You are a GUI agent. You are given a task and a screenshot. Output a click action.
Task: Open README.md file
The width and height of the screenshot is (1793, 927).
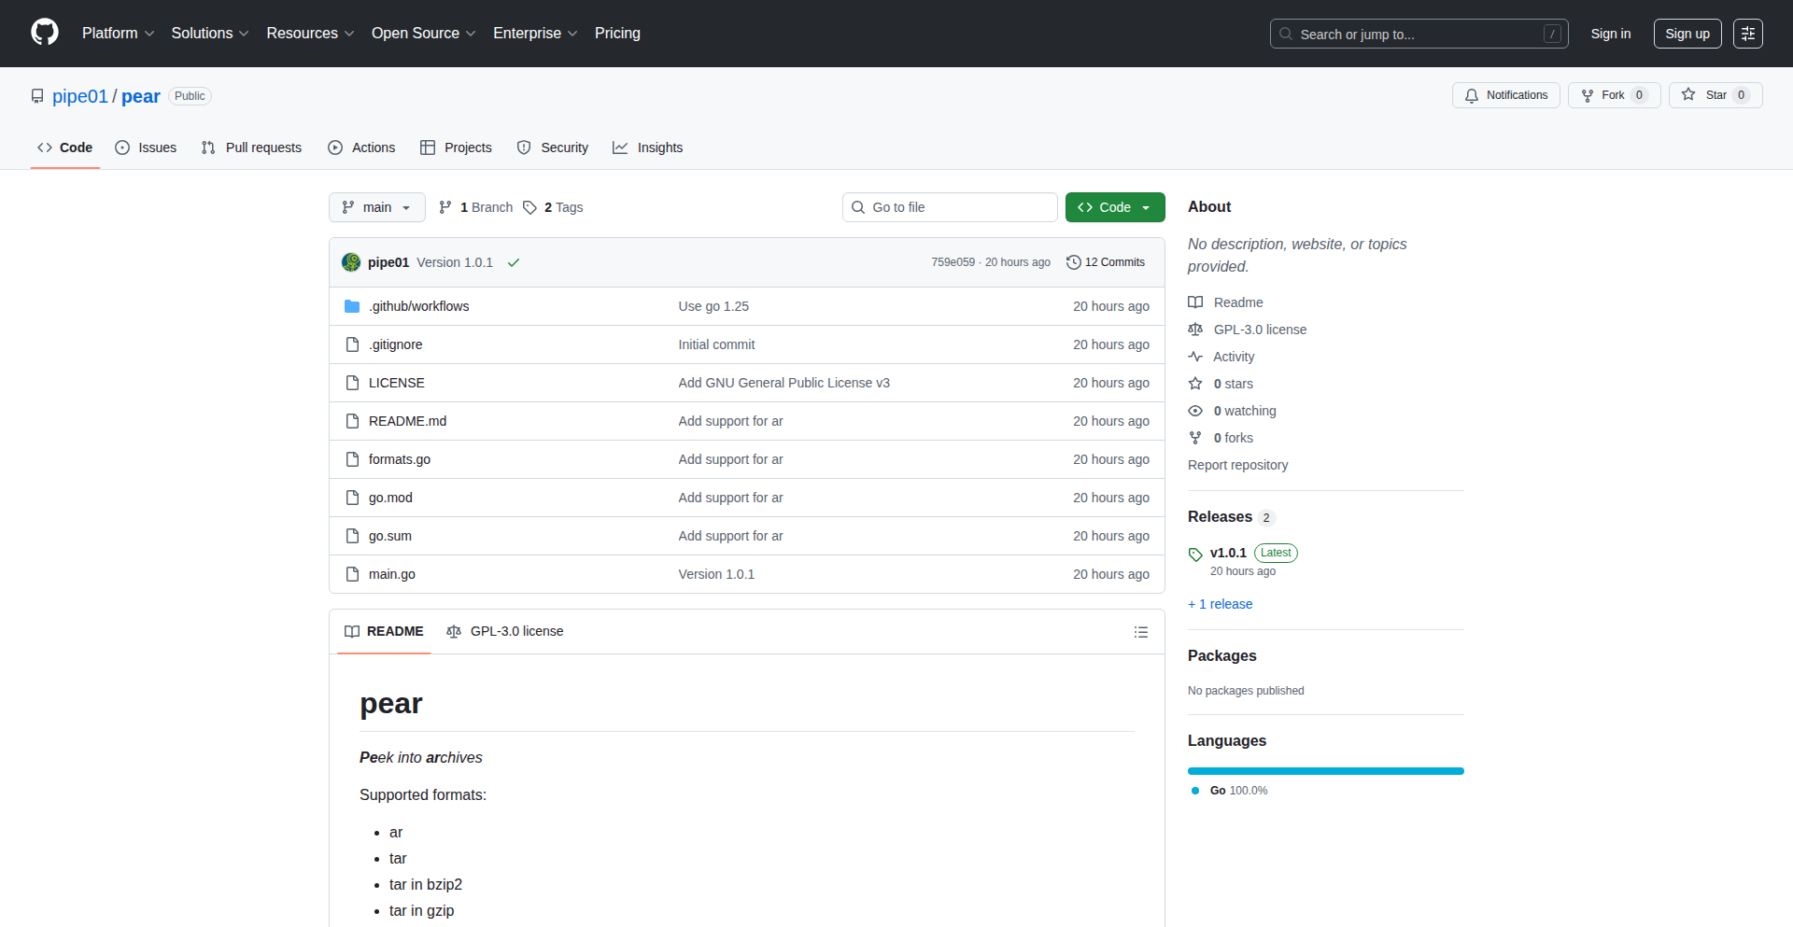pyautogui.click(x=407, y=421)
